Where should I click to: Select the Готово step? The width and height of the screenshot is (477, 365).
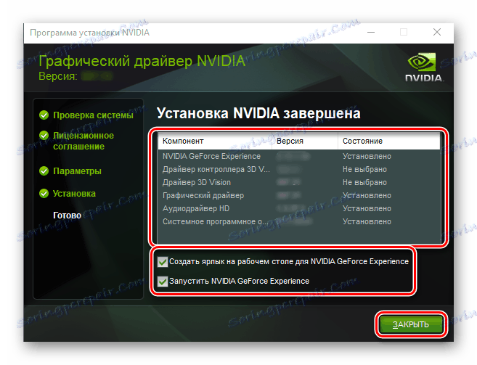(x=68, y=216)
